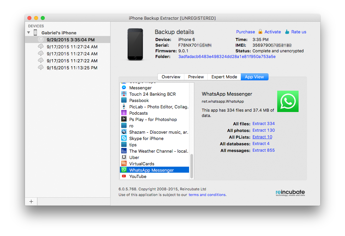Click the Messenger app icon
Screen dimensions: 345x236
coord(124,88)
